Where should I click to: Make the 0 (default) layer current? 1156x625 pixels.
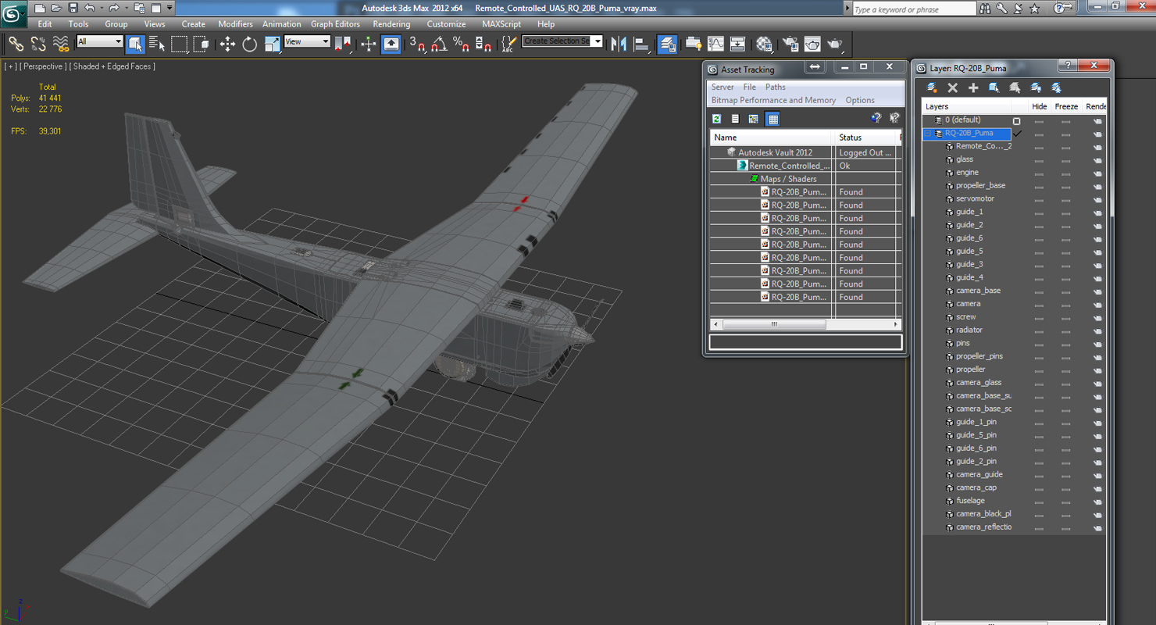pyautogui.click(x=1016, y=120)
